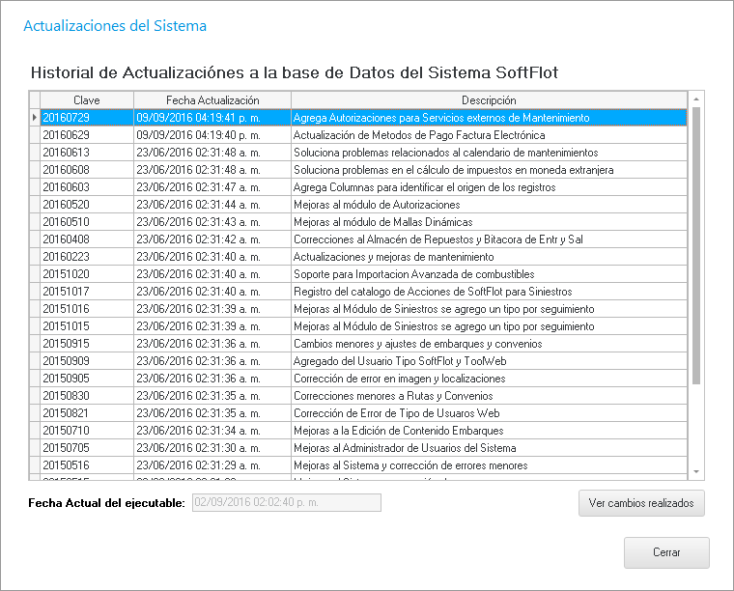Click the vertical scrollbar track
Viewport: 734px width, 591px height.
pos(697,425)
